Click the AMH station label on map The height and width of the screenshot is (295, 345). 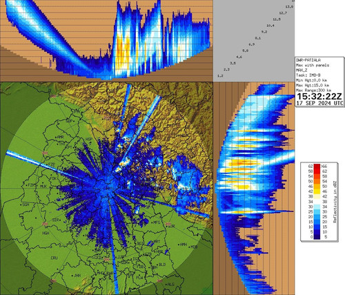(x=184, y=245)
